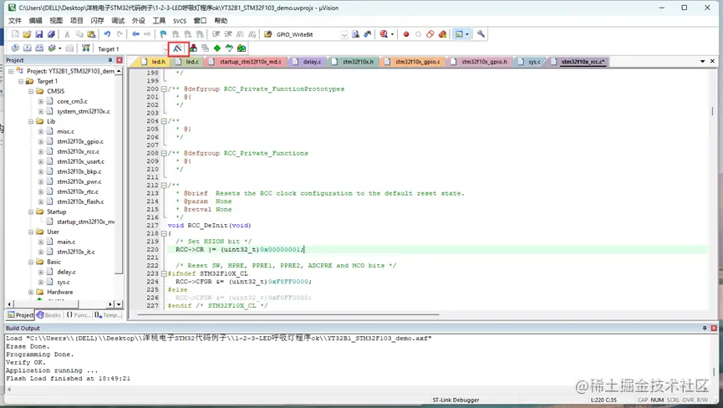
Task: Expand the Hardware group
Action: pyautogui.click(x=31, y=292)
